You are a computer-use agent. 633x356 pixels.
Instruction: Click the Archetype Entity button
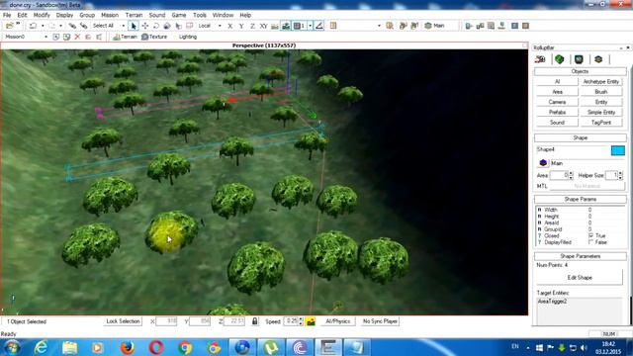601,81
